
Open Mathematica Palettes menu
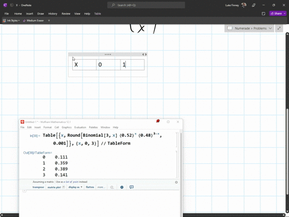click(93, 127)
